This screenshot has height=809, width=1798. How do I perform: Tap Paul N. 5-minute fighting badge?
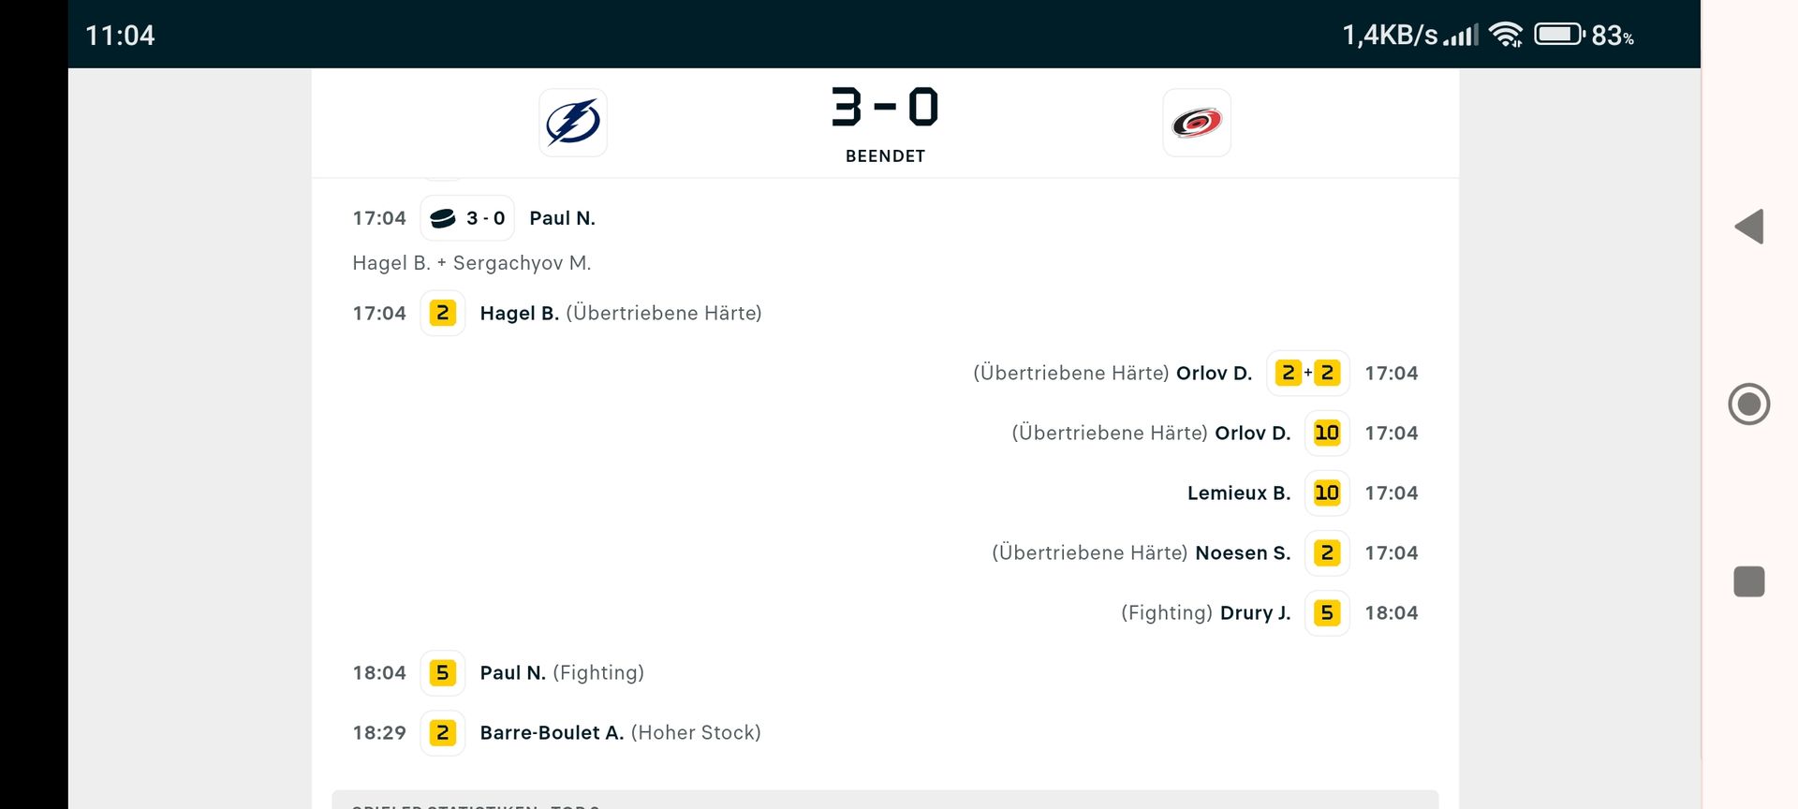pyautogui.click(x=443, y=672)
